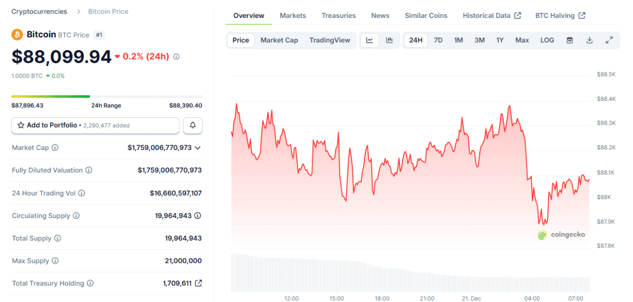Click the $88,390.40 range high value
The width and height of the screenshot is (633, 302).
click(186, 106)
